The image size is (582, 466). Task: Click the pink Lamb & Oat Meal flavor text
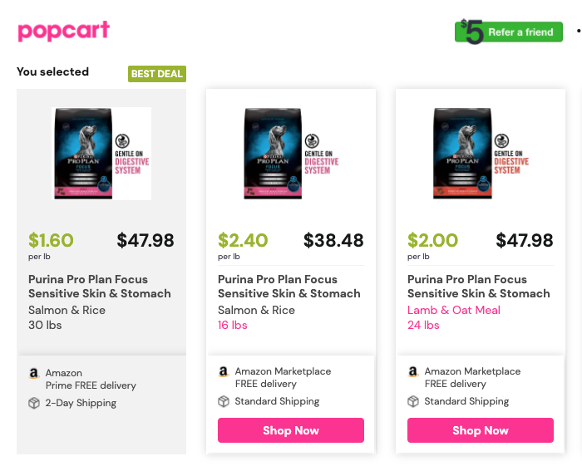pyautogui.click(x=454, y=310)
